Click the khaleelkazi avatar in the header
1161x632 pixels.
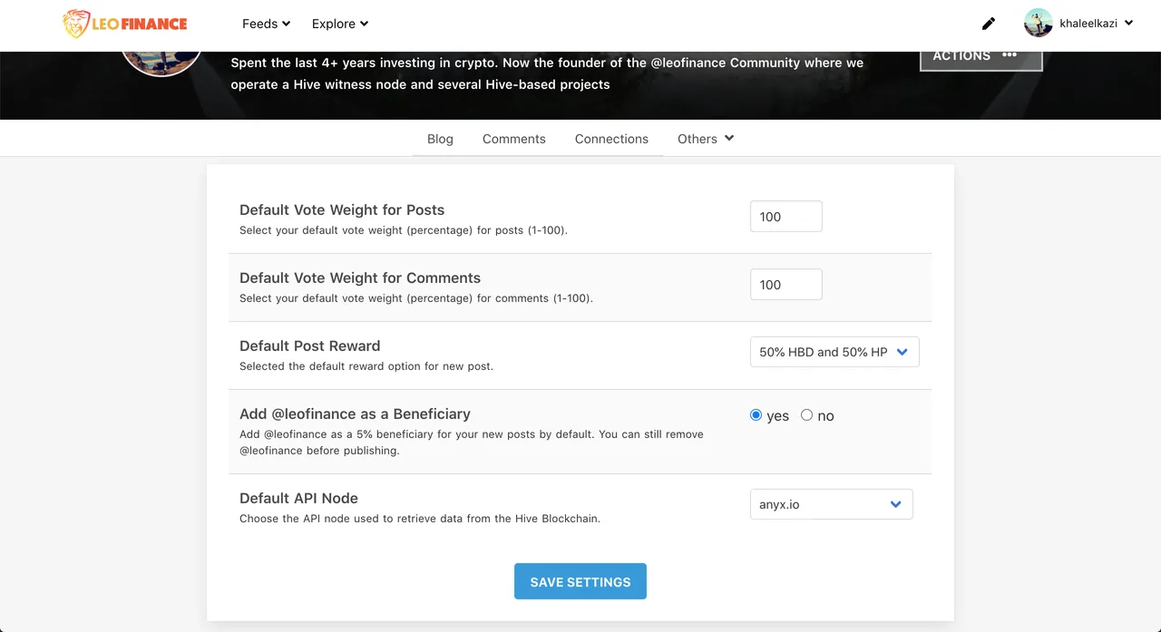tap(1038, 23)
